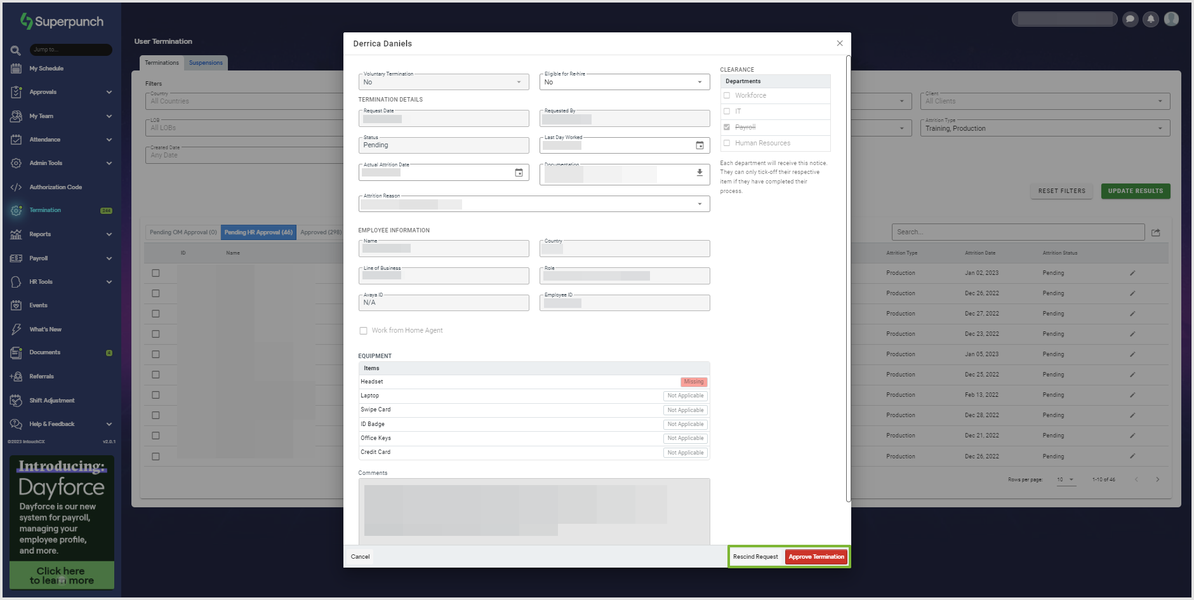Switch to the Suspensions tab
This screenshot has height=600, width=1194.
pyautogui.click(x=206, y=63)
